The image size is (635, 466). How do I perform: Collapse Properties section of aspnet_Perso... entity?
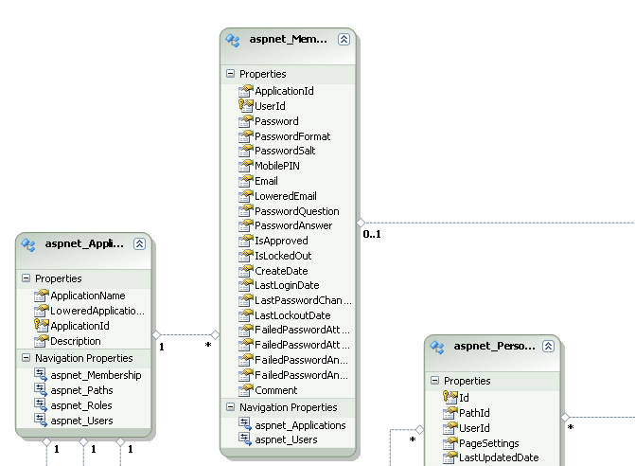pos(435,380)
